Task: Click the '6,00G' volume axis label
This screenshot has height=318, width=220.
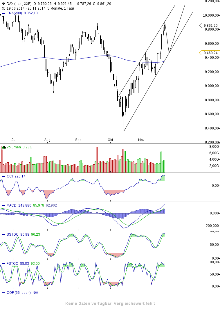Action: 214,153
